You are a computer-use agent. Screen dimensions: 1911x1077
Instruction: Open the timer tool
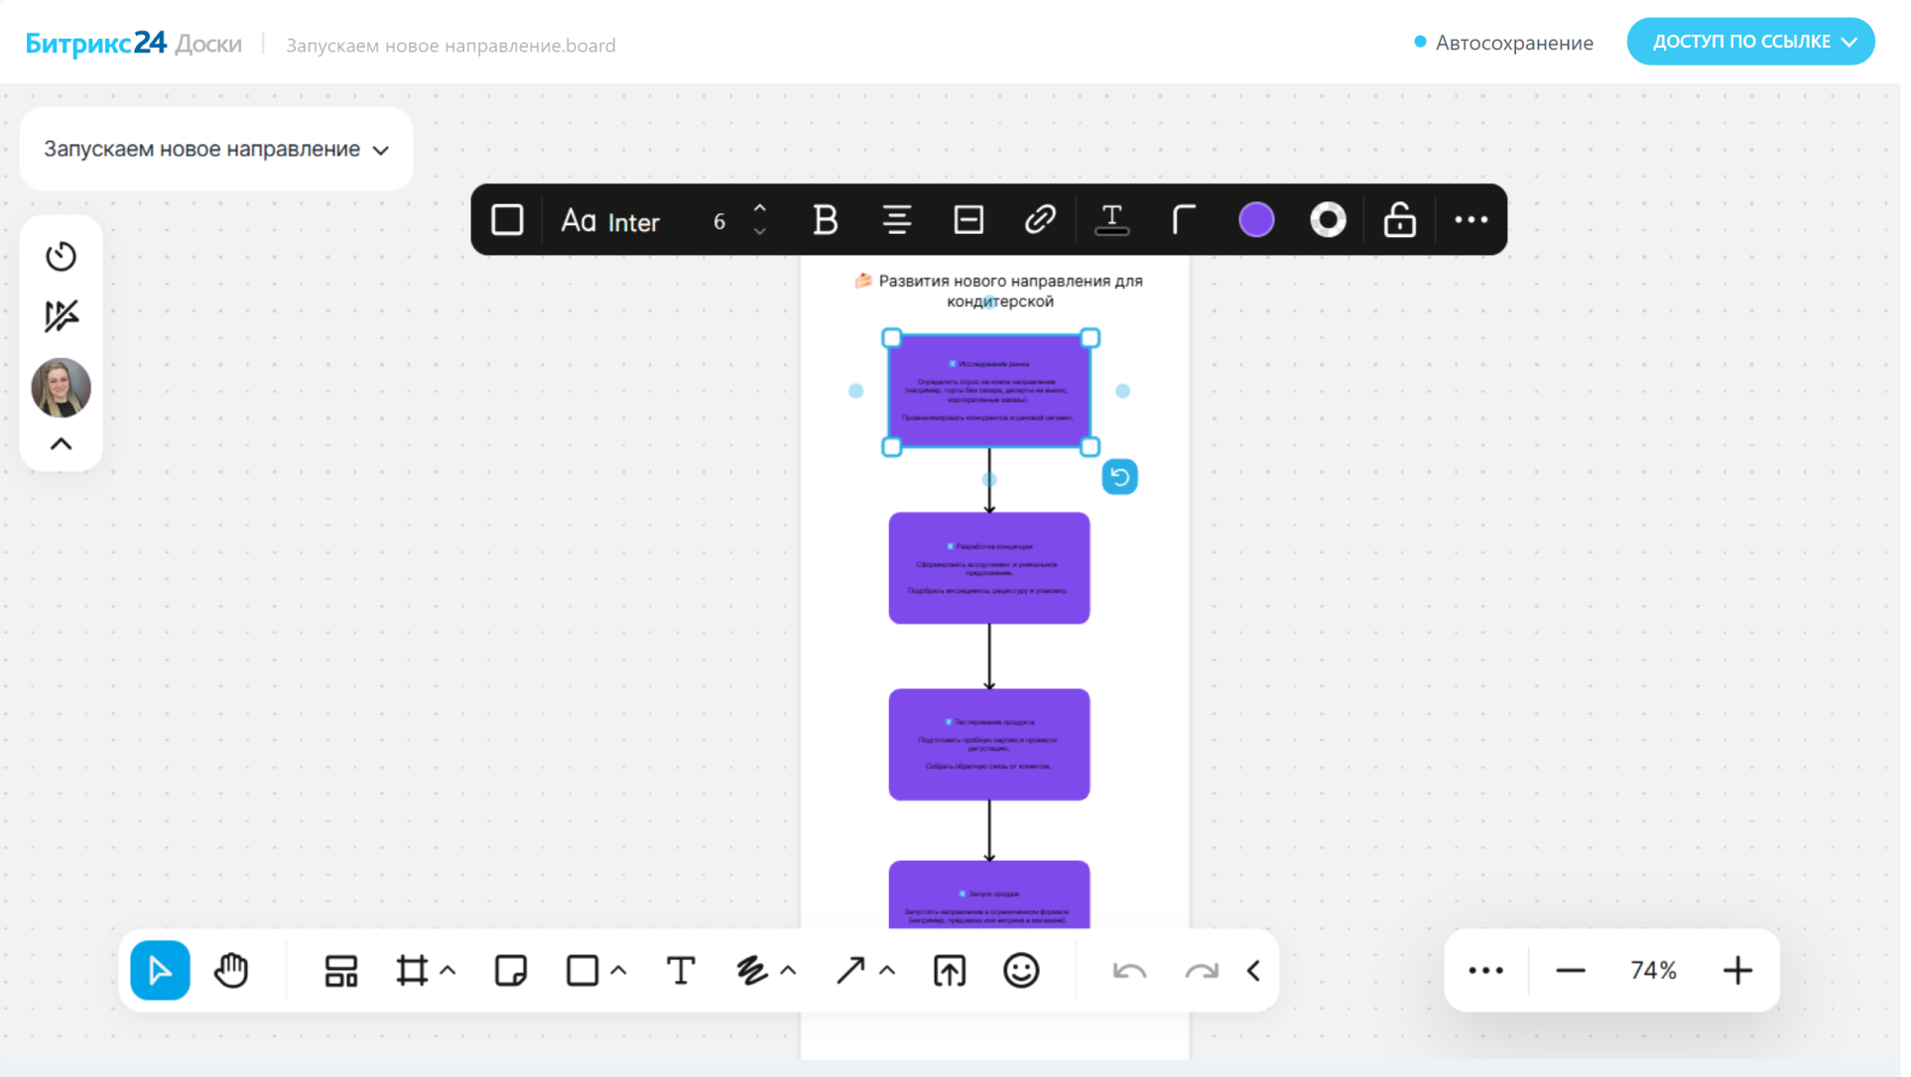(x=61, y=256)
